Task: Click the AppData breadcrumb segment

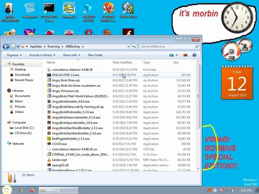Action: coord(36,46)
